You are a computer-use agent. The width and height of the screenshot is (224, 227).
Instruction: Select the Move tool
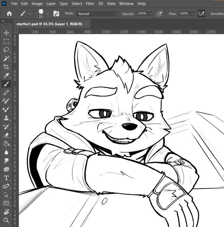point(6,33)
